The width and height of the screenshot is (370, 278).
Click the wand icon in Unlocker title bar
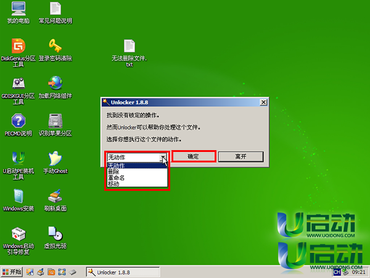pyautogui.click(x=106, y=102)
